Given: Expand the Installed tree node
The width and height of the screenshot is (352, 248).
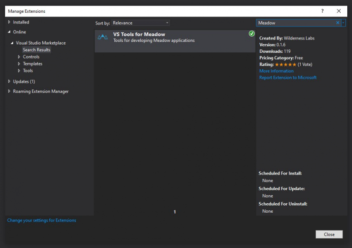Looking at the screenshot, I should (x=9, y=22).
